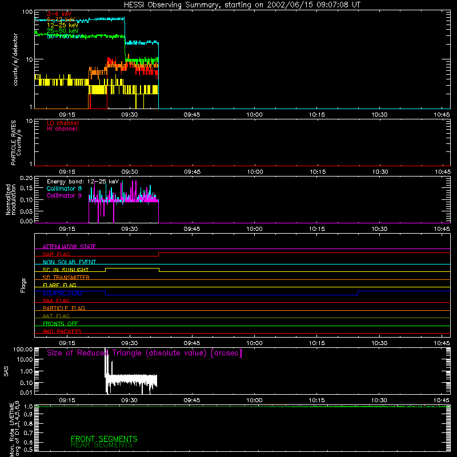Click the SAA FLAG label
Viewport: 457px width, 457px height.
pyautogui.click(x=56, y=300)
